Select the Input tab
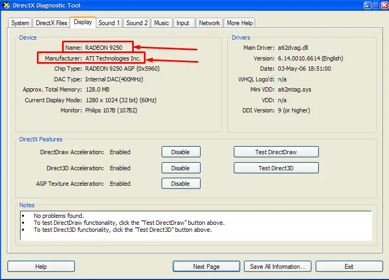The image size is (389, 280). [x=183, y=23]
